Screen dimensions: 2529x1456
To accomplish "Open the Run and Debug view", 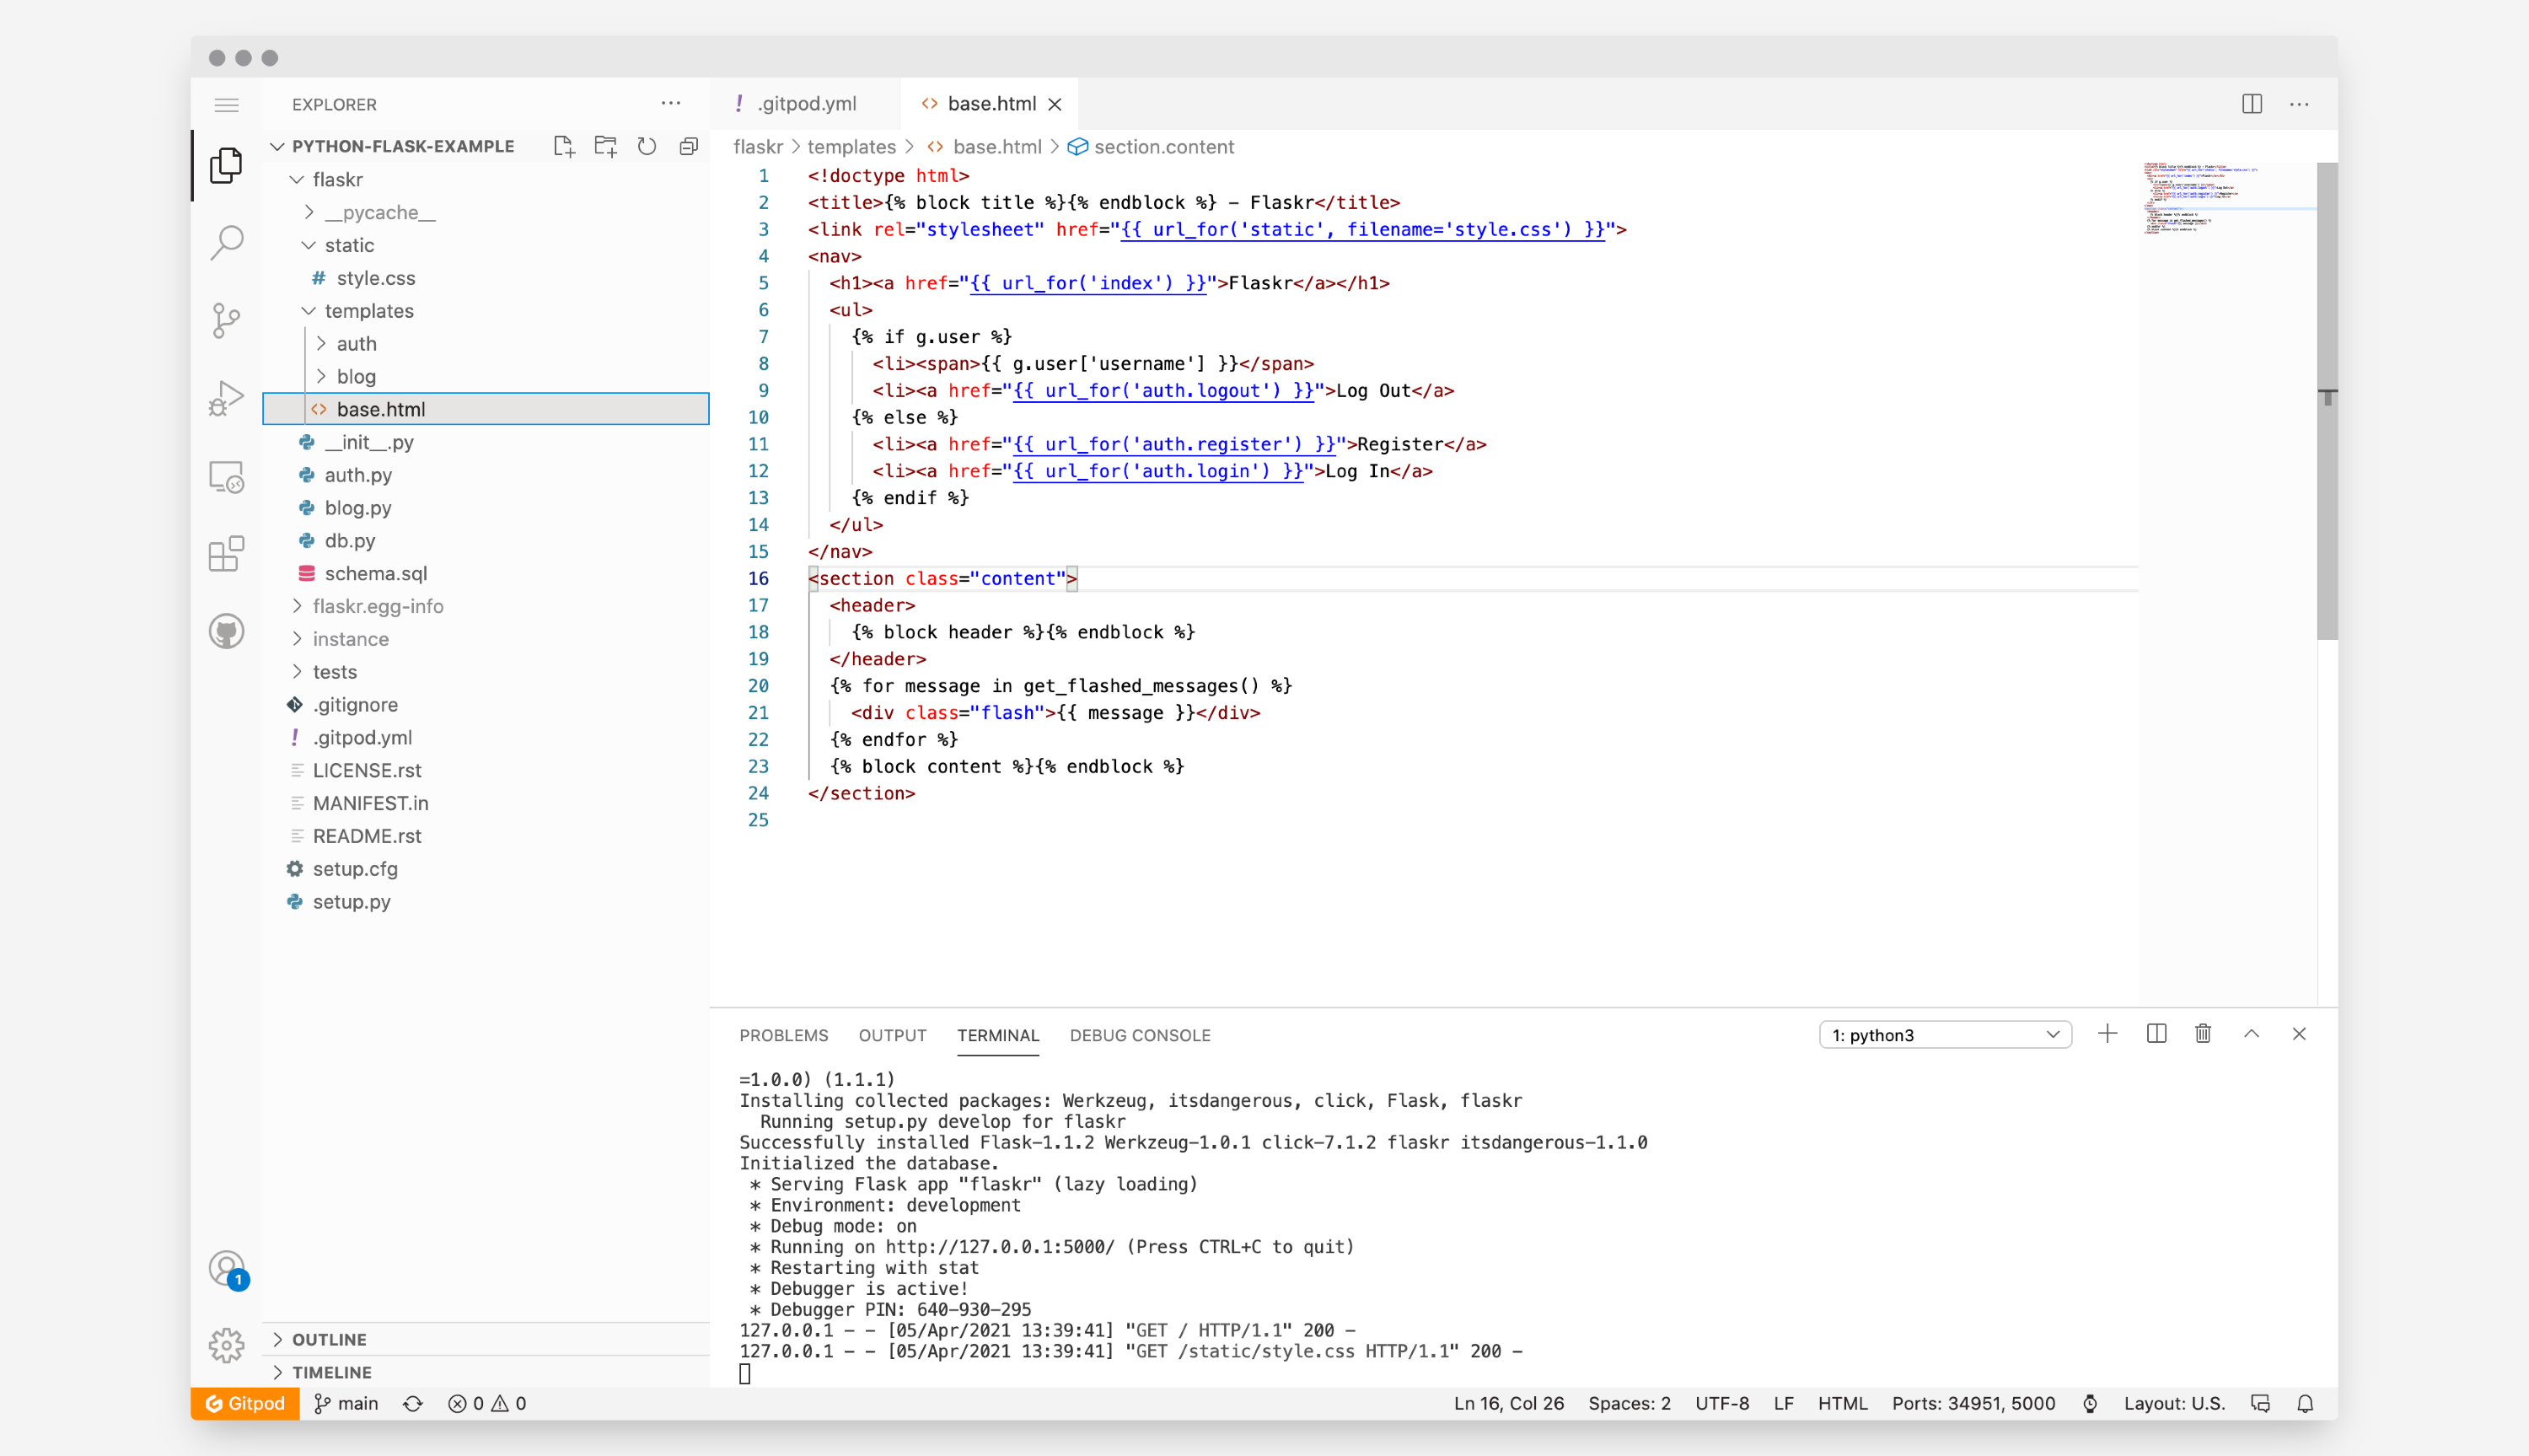I will coord(227,398).
